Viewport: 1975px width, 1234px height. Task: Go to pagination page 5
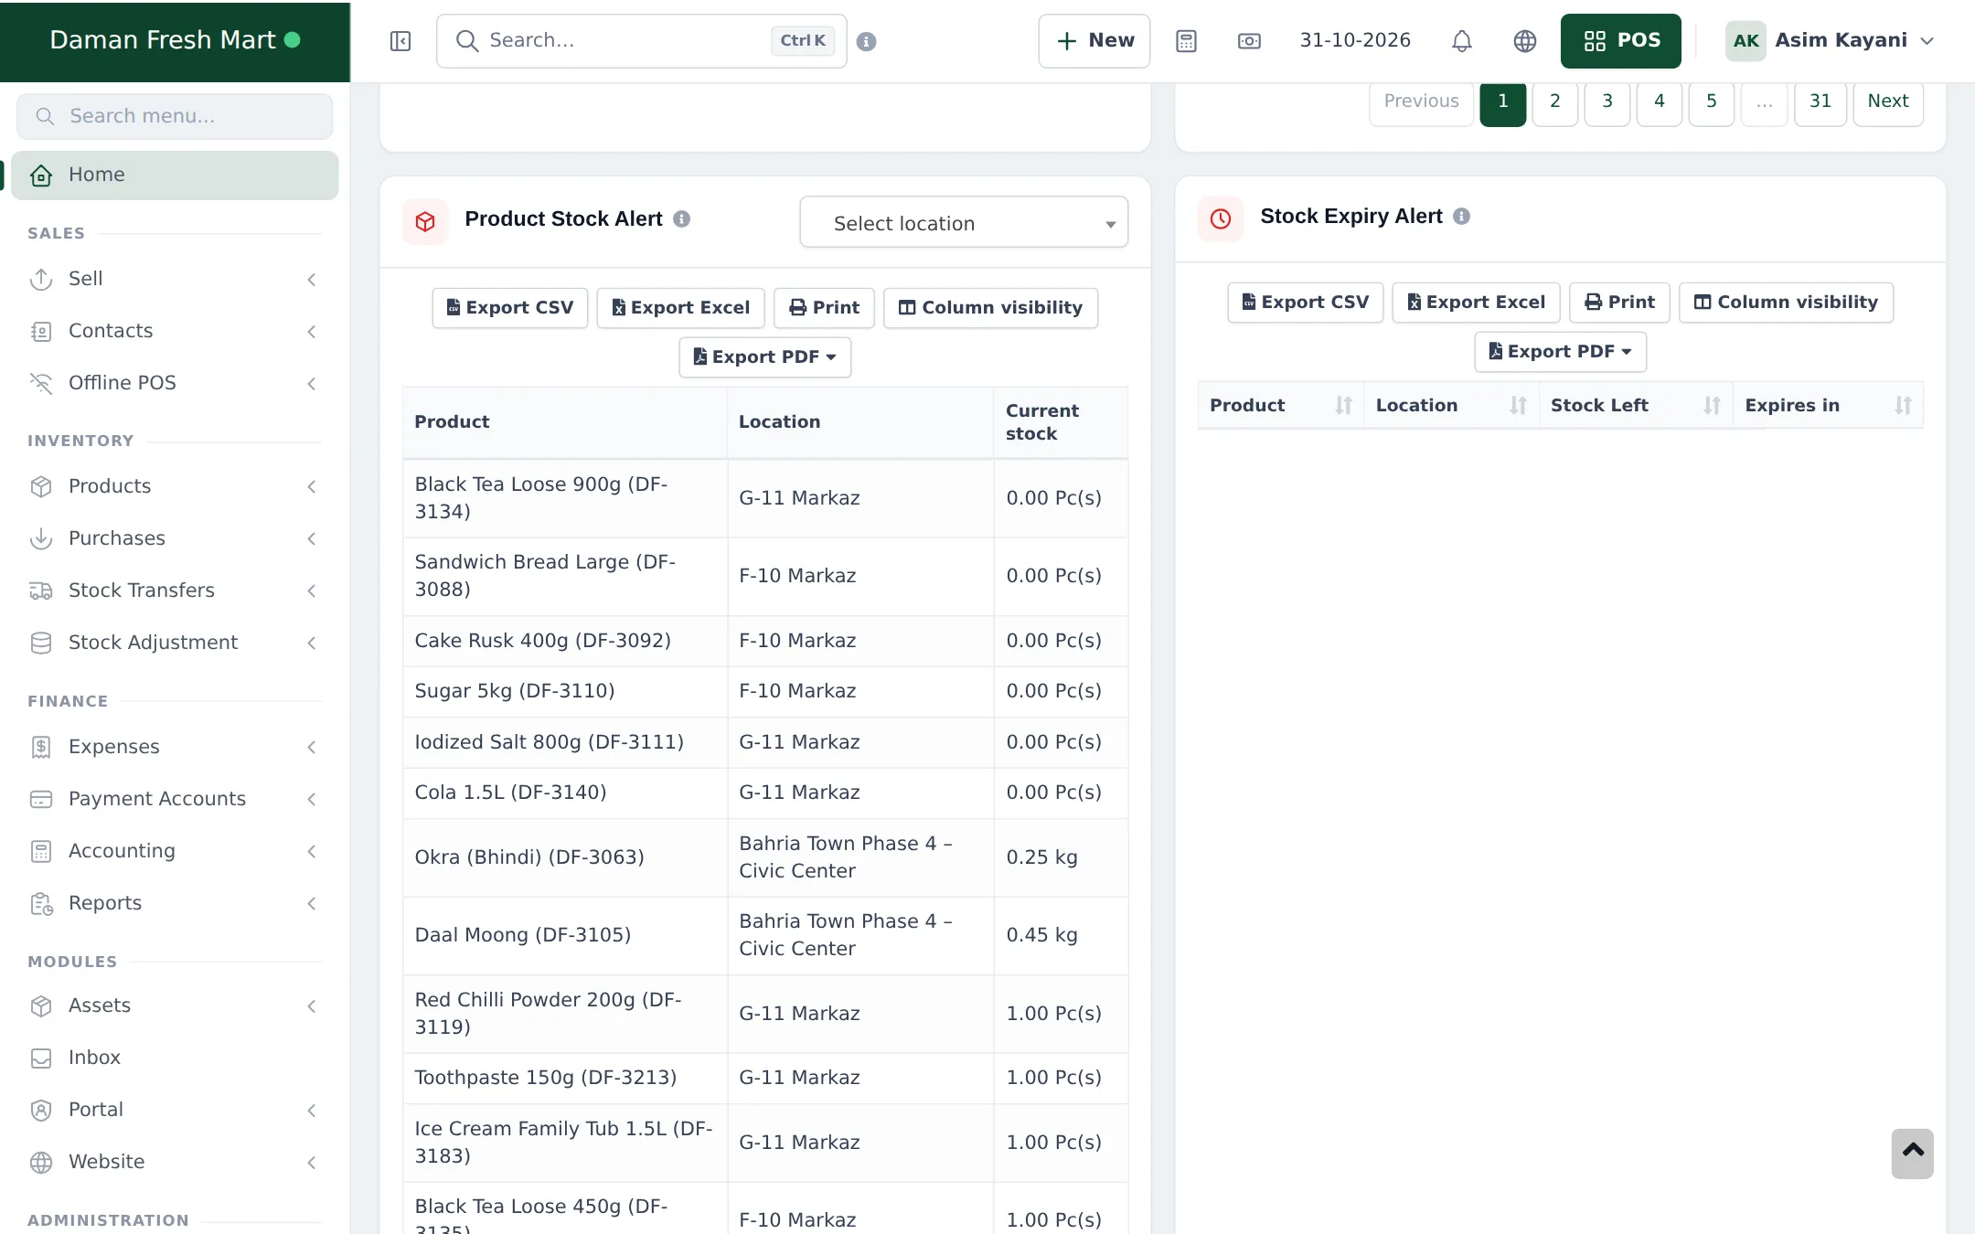tap(1711, 102)
